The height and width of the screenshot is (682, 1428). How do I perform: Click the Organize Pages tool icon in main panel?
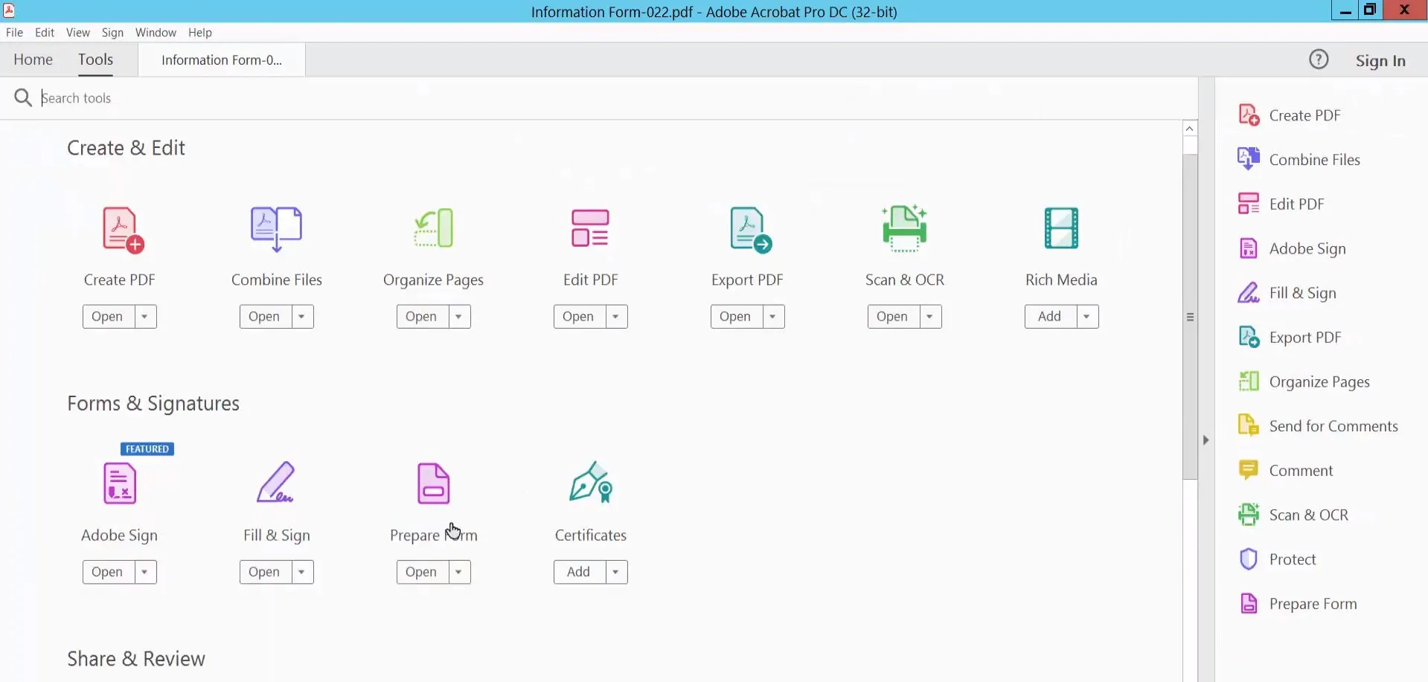pyautogui.click(x=434, y=228)
